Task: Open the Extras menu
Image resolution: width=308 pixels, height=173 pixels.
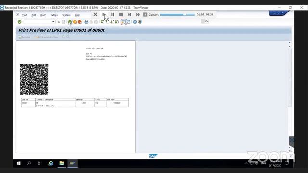Action: [x=54, y=15]
